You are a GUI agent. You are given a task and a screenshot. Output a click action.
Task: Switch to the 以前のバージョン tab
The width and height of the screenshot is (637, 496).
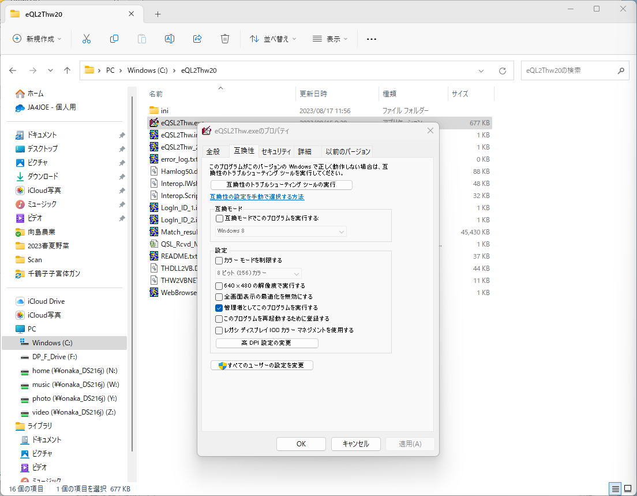(348, 152)
